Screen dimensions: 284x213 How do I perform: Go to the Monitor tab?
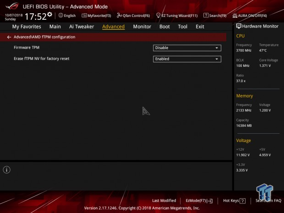[142, 27]
